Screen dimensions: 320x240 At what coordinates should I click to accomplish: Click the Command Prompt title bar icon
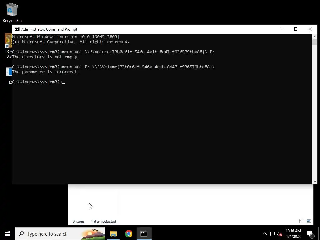(x=17, y=29)
